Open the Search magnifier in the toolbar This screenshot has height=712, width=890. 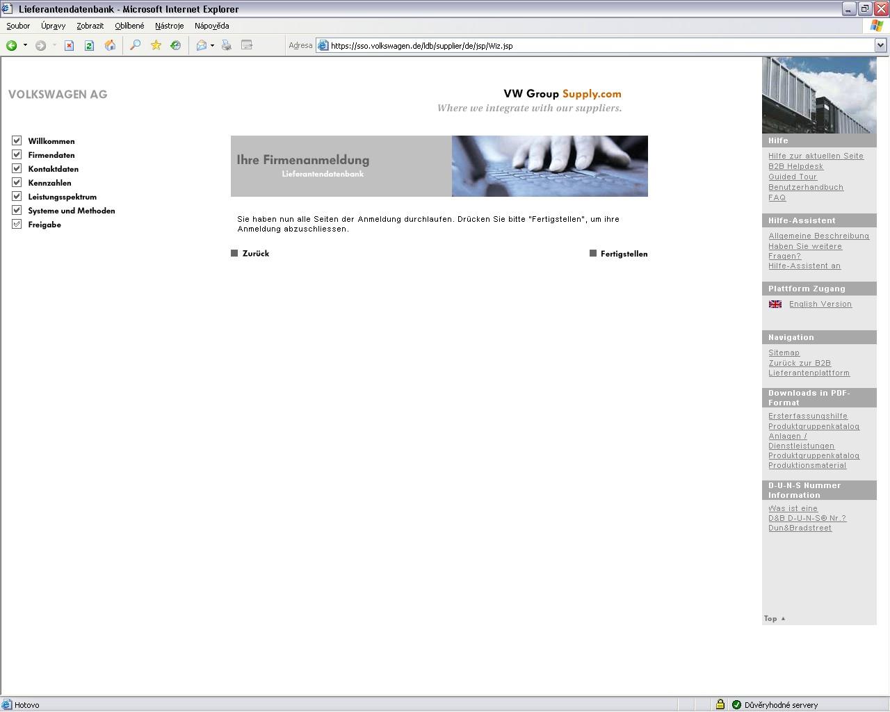coord(136,45)
